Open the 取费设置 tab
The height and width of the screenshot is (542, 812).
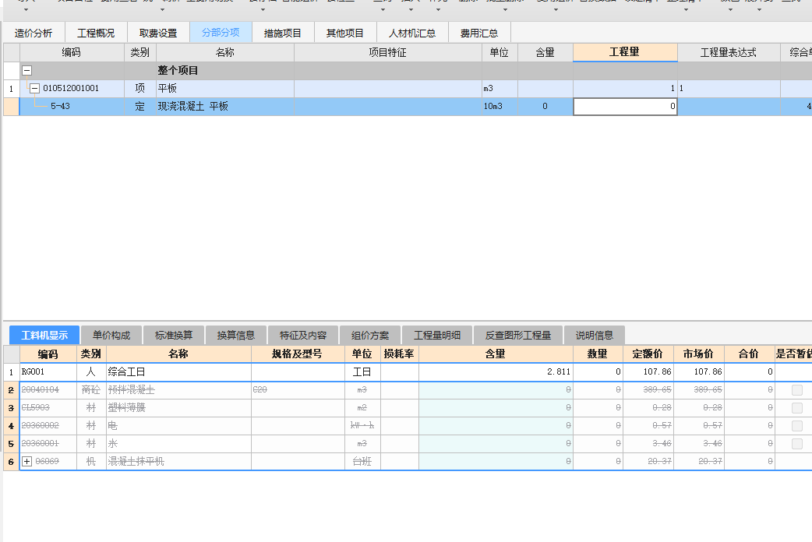click(158, 33)
